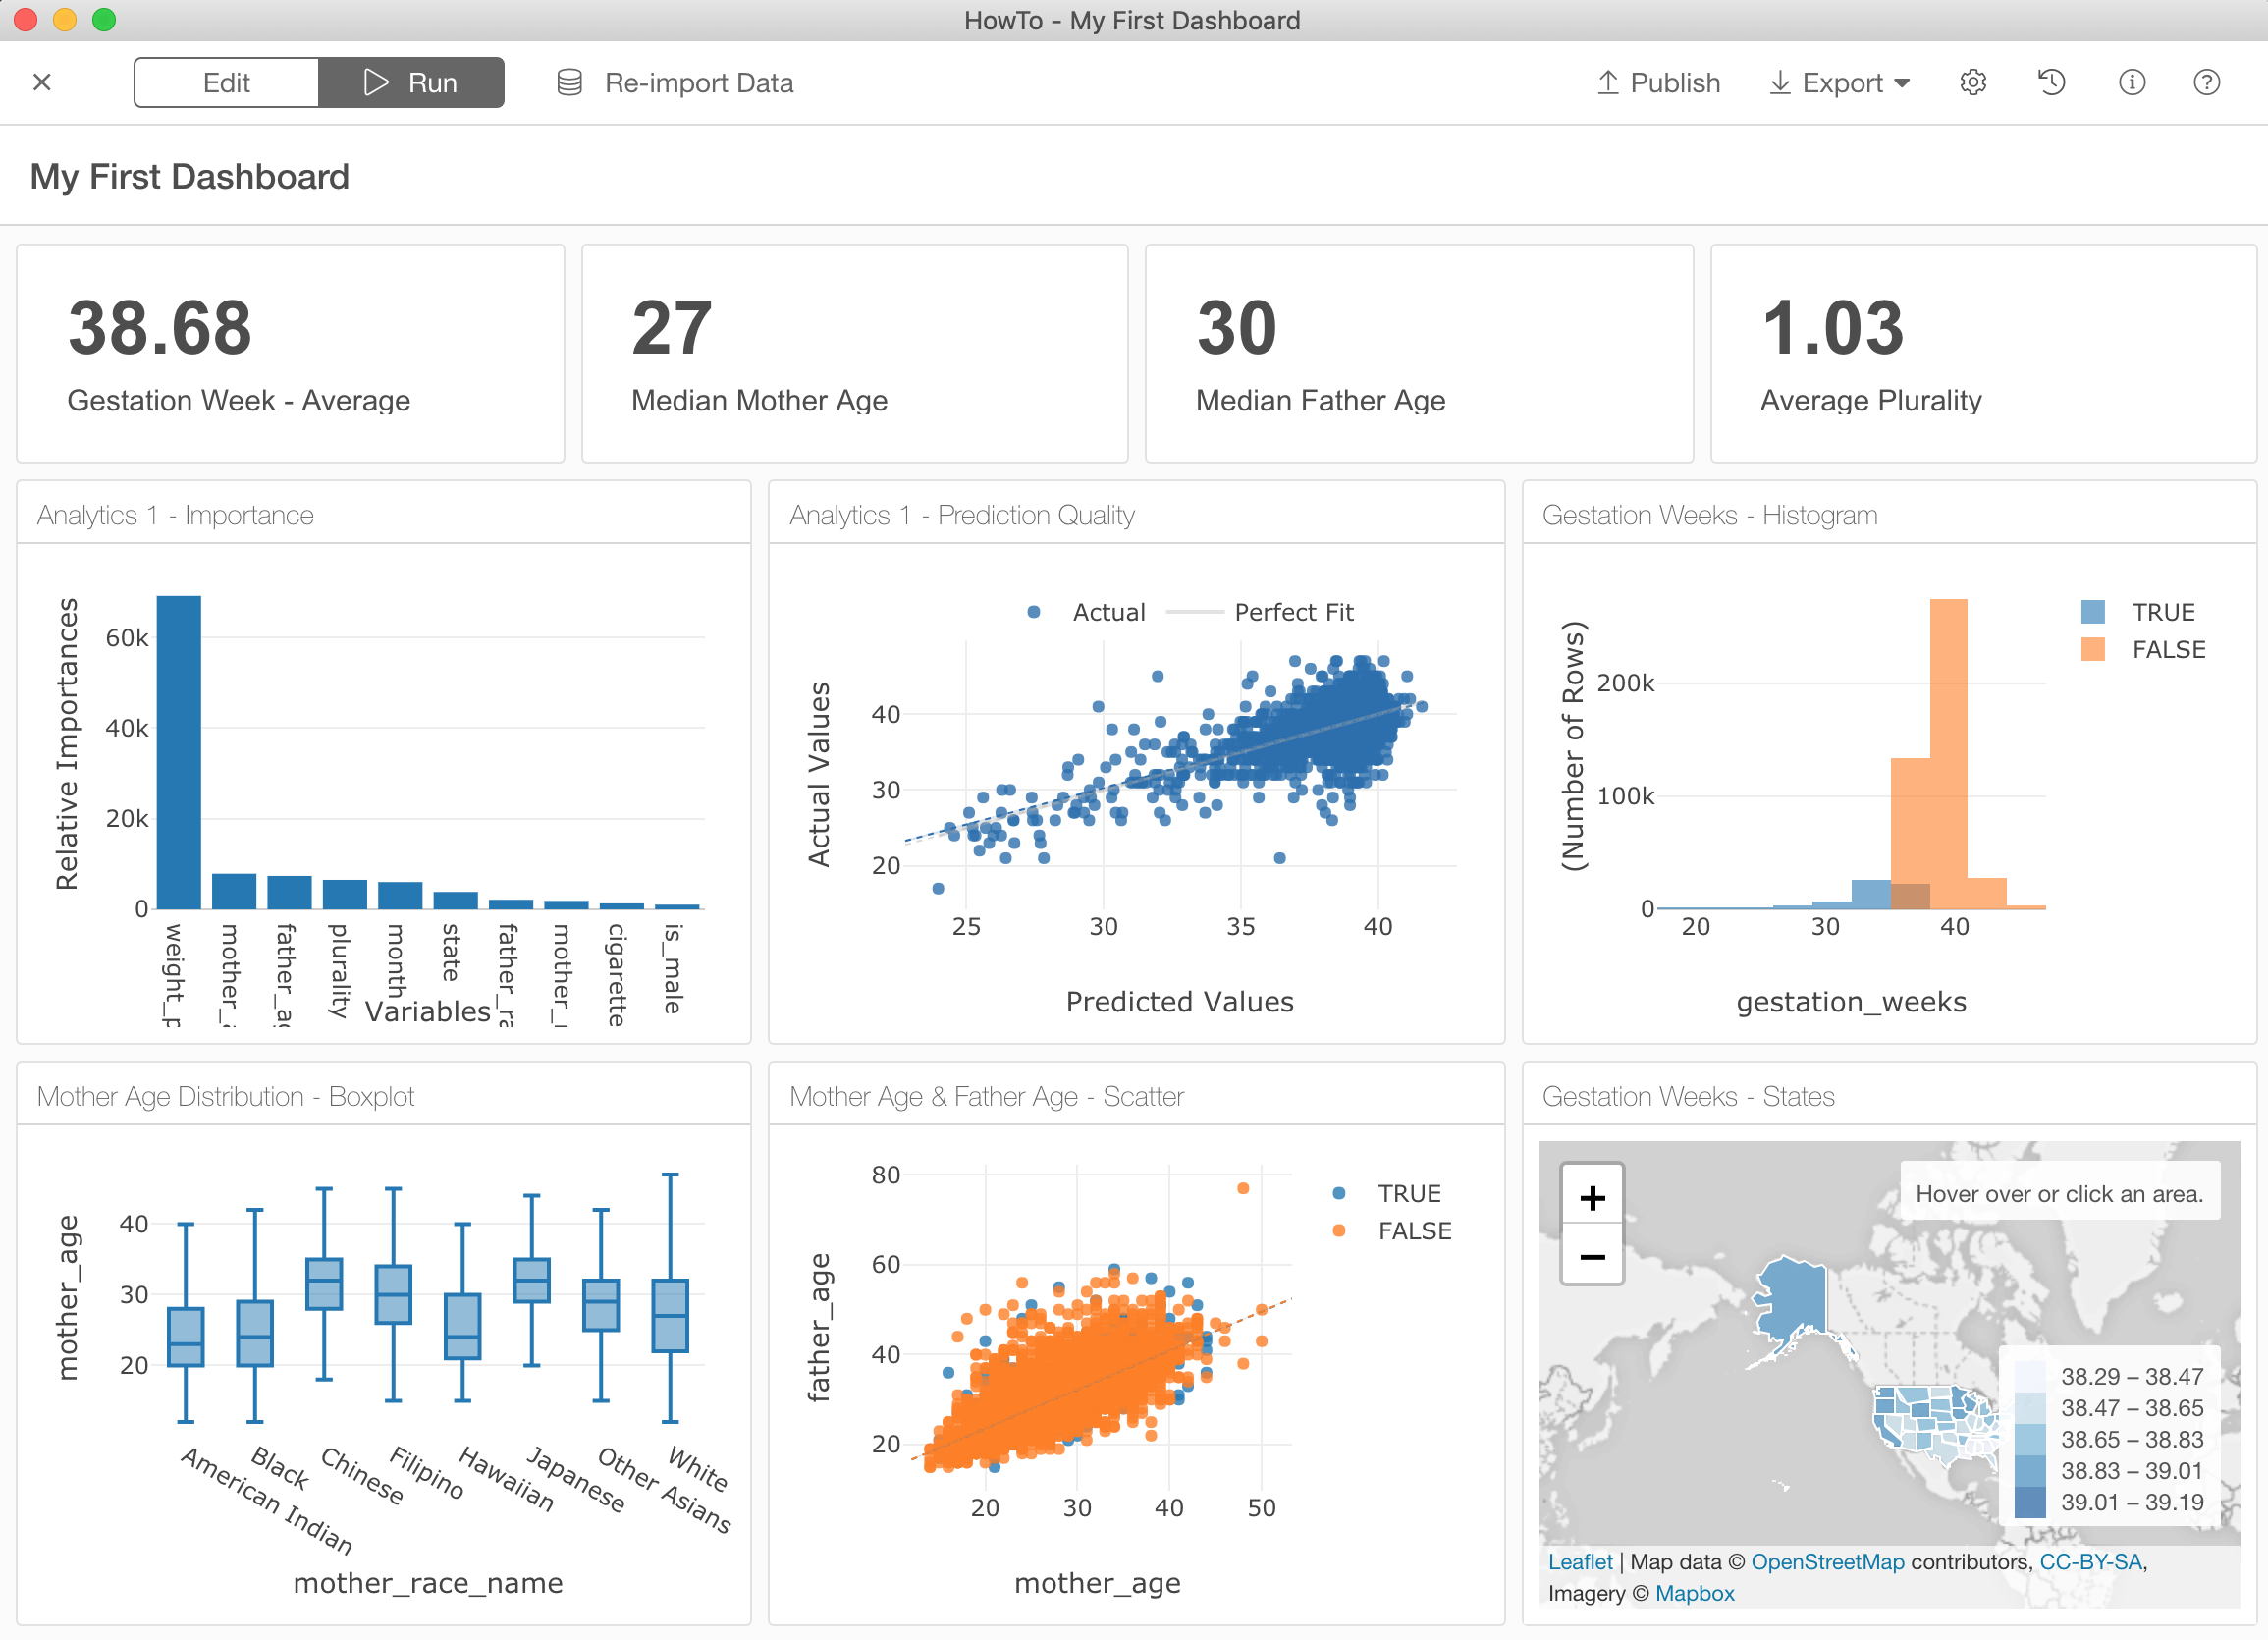The image size is (2268, 1640).
Task: Click the cigarette variable bar label
Action: pos(617,974)
